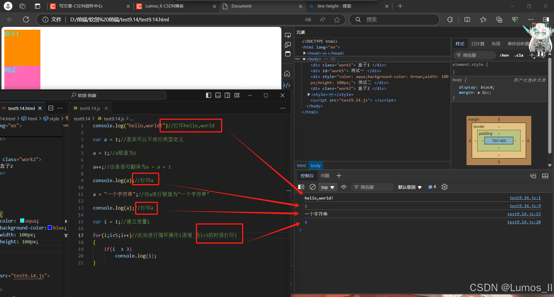554x297 pixels.
Task: Toggle the console sidebar panel icon
Action: (x=301, y=187)
